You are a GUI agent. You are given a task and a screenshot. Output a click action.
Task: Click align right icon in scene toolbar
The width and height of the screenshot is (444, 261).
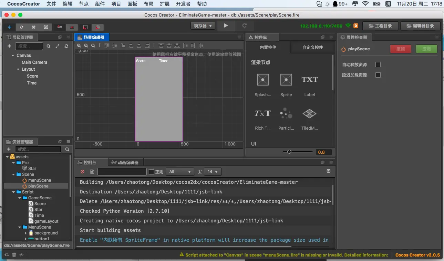point(147,46)
